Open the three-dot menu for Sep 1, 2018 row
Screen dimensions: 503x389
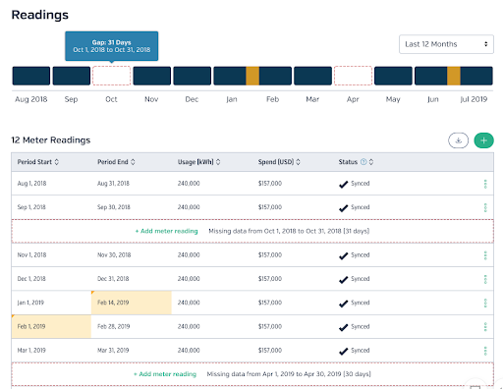coord(485,207)
